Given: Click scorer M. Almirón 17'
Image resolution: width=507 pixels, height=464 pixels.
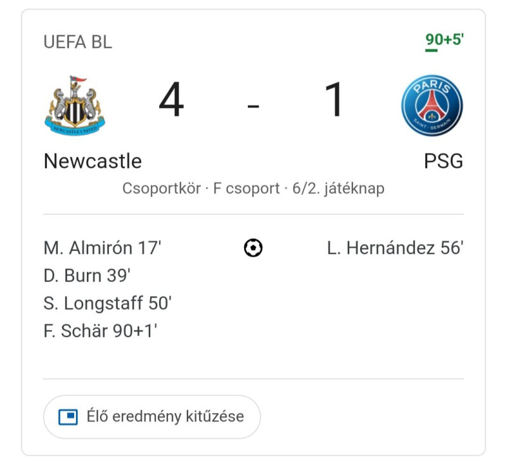Looking at the screenshot, I should click(102, 248).
